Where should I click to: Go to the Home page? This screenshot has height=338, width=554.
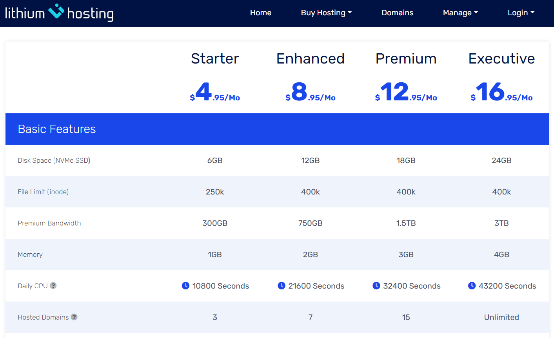[x=261, y=13]
